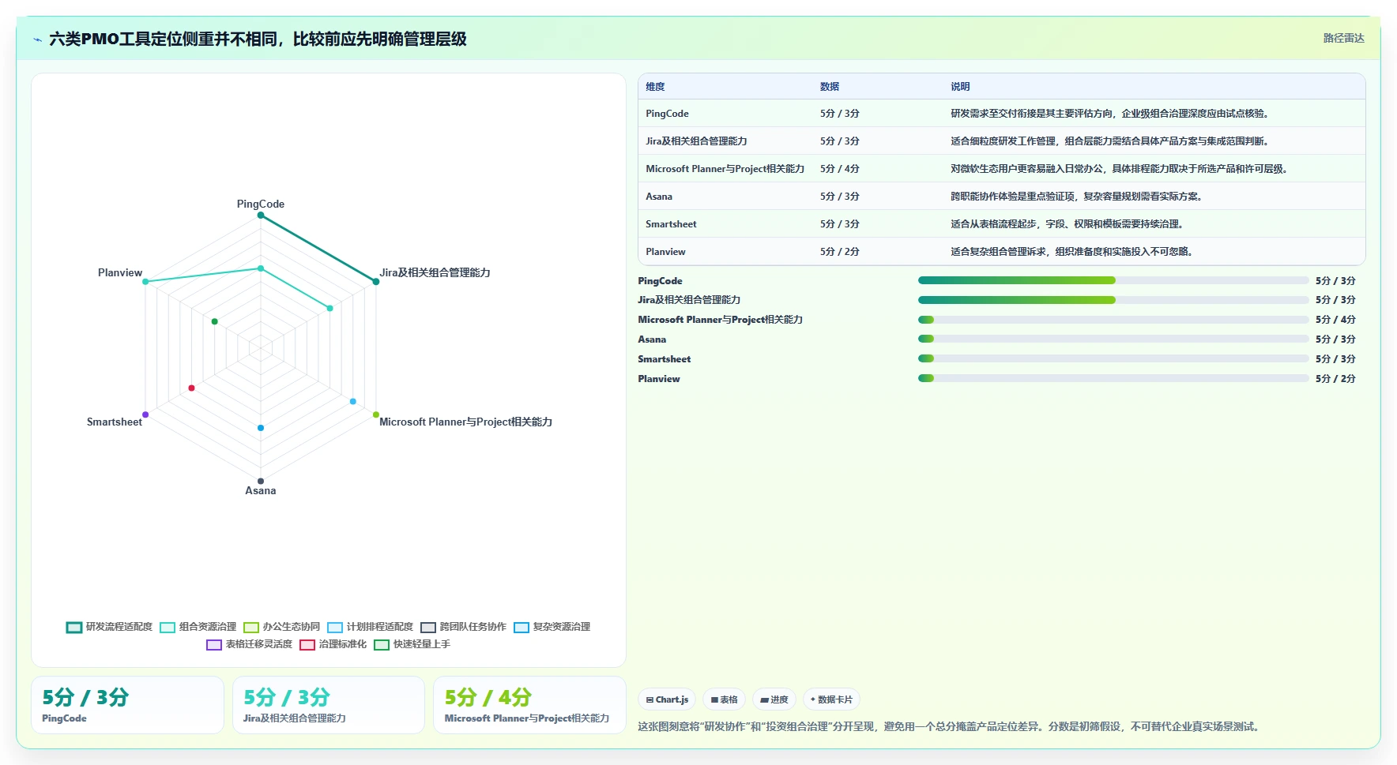The width and height of the screenshot is (1397, 765).
Task: Toggle the 计划排程适配度 legend item
Action: (x=370, y=627)
